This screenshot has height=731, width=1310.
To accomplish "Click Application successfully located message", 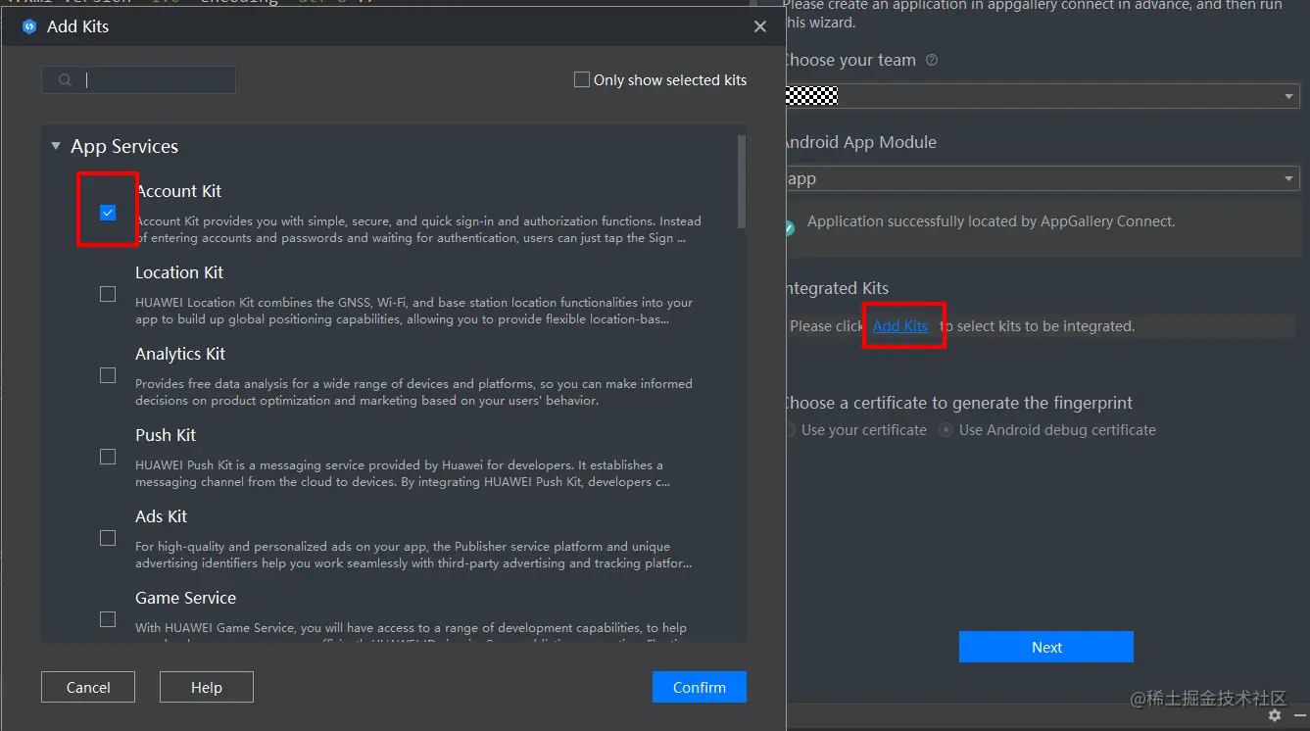I will tap(991, 221).
